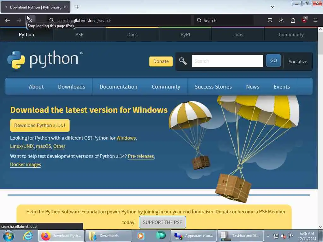
Task: Open the Documentation menu item
Action: 119,87
